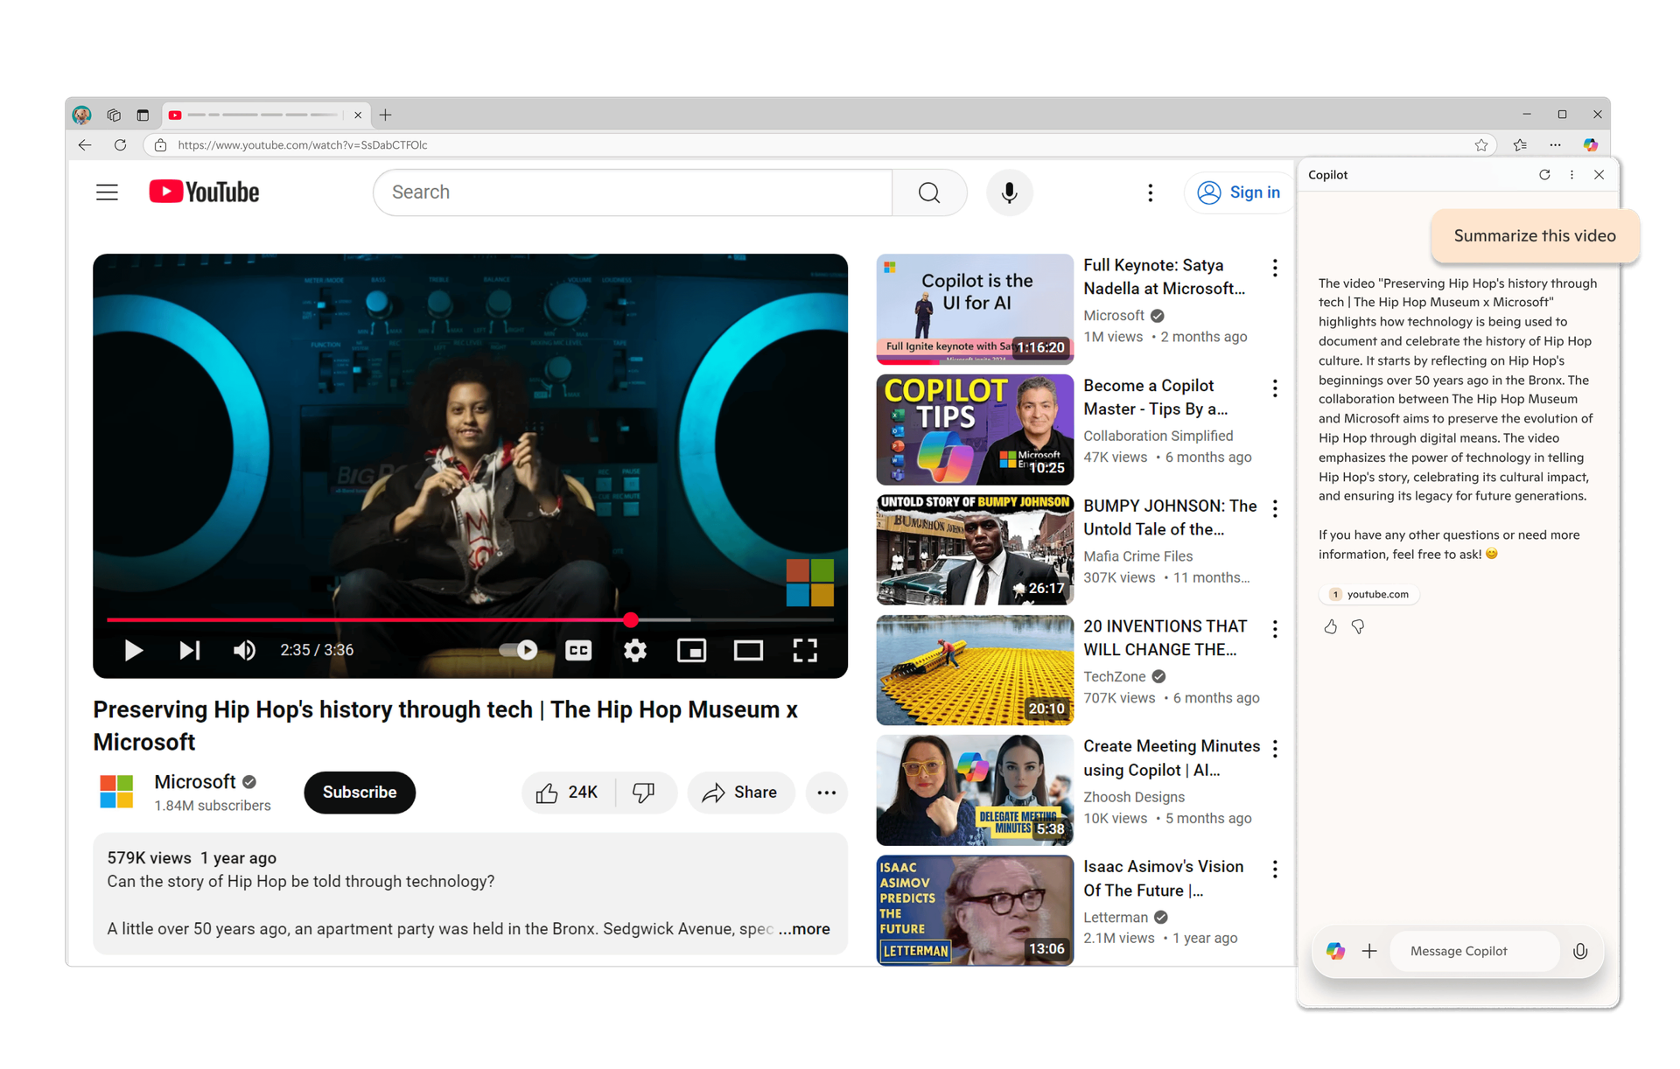
Task: Open the browser workspaces icon
Action: point(114,115)
